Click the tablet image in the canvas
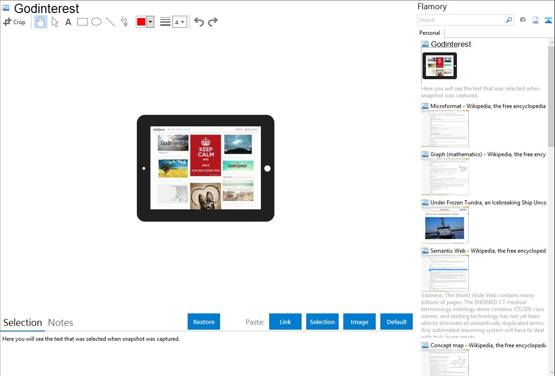Screen dimensions: 555x376 point(206,168)
